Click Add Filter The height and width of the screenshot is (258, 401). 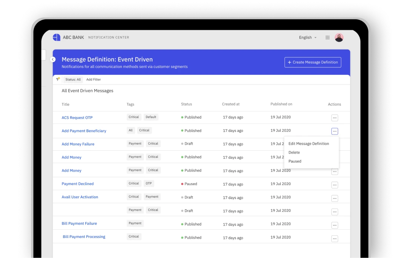pyautogui.click(x=94, y=80)
